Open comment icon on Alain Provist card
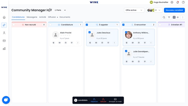The width and height of the screenshot is (188, 106). 72,43
